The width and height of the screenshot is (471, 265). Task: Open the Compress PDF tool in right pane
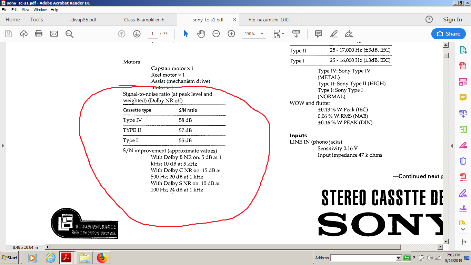tap(463, 177)
